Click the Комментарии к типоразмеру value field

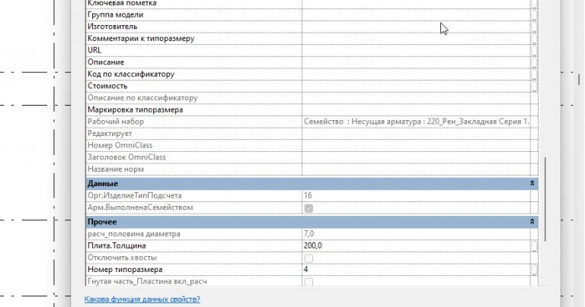coord(416,39)
